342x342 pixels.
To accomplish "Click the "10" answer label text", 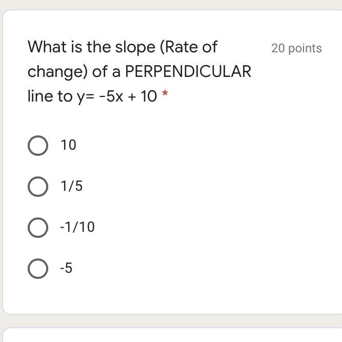I will [x=68, y=145].
